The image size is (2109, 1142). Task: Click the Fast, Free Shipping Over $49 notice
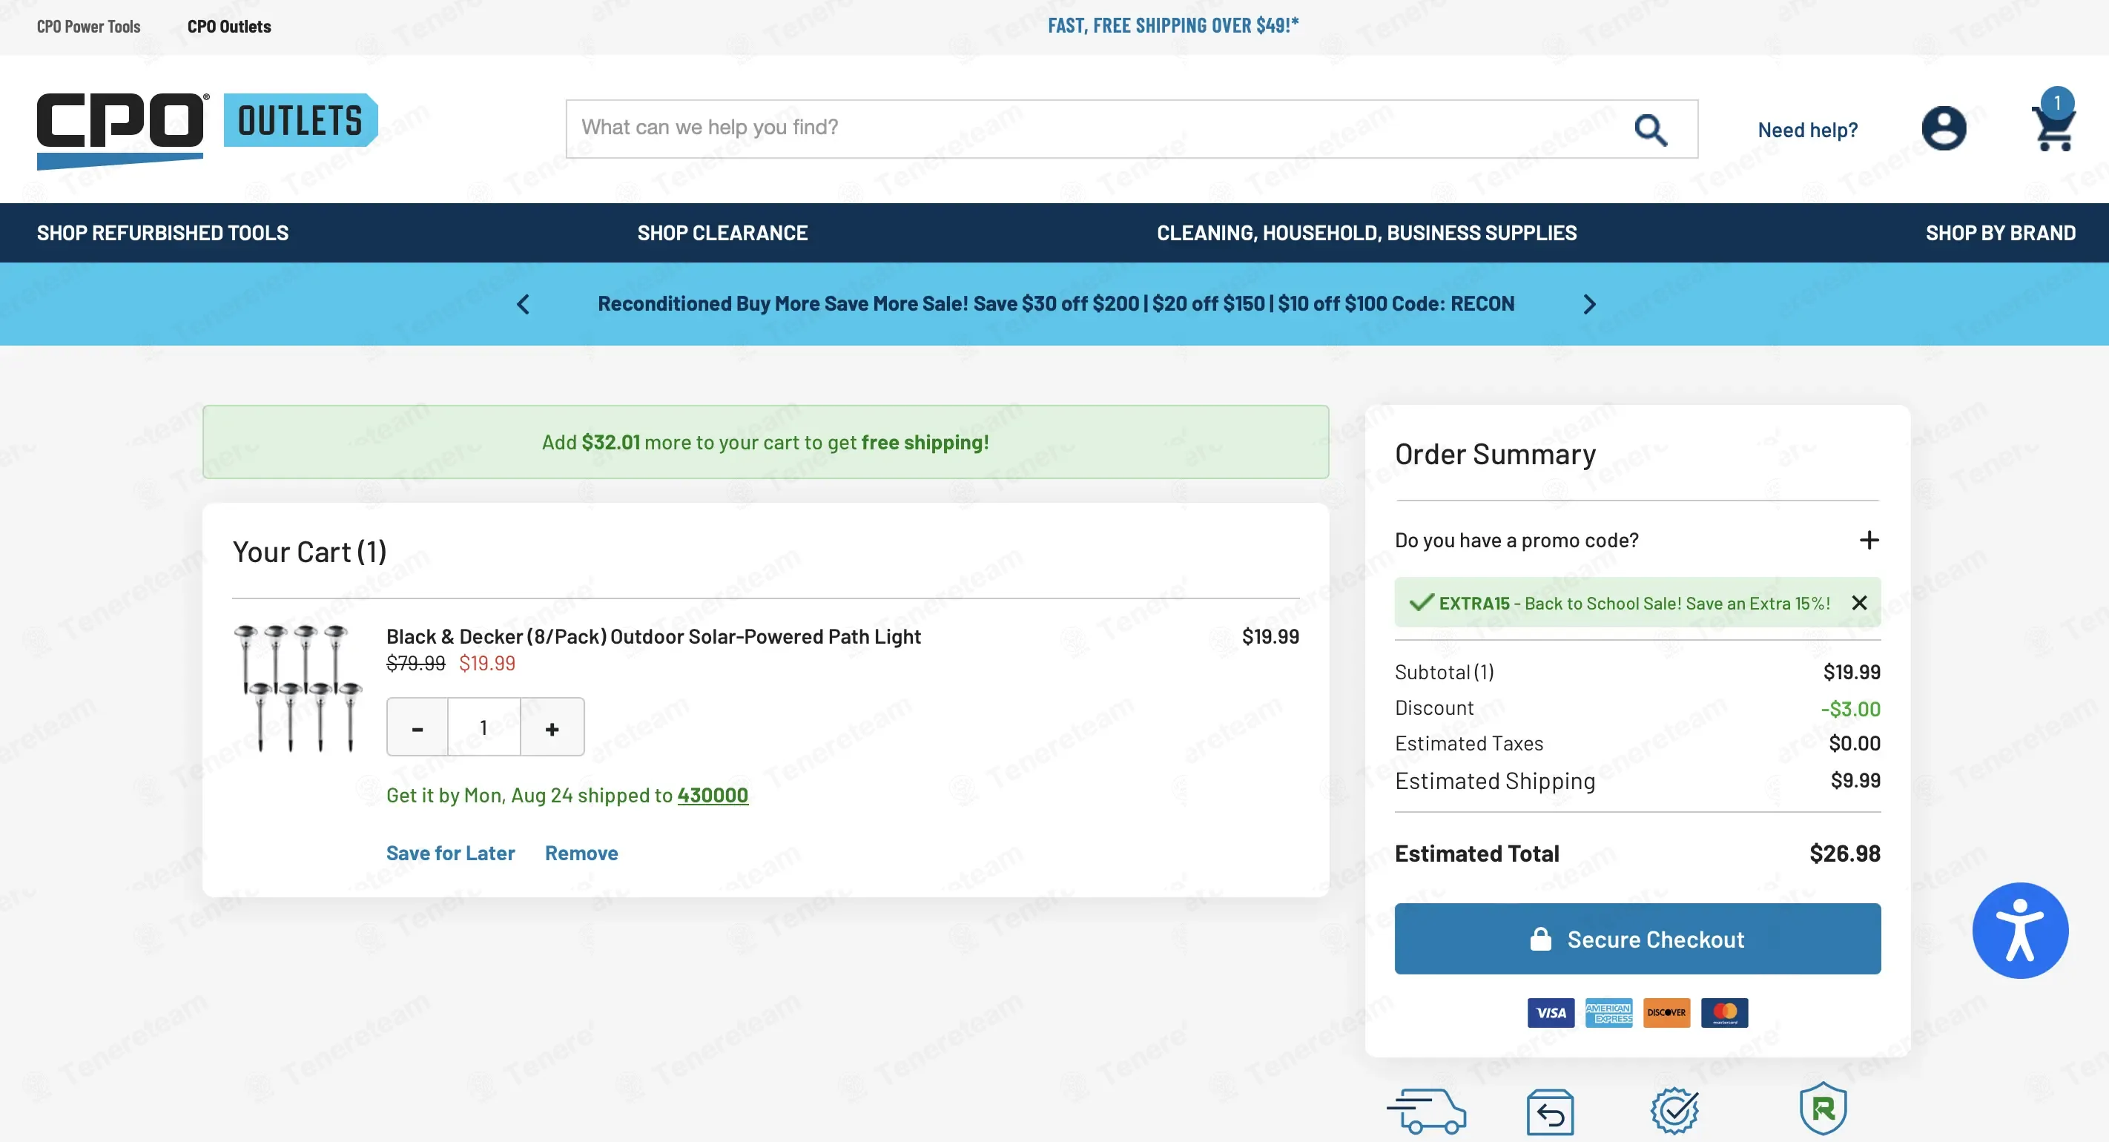coord(1173,25)
